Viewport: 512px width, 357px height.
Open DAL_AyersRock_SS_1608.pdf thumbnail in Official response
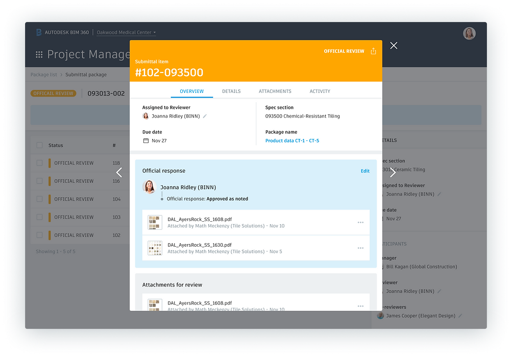coord(155,223)
